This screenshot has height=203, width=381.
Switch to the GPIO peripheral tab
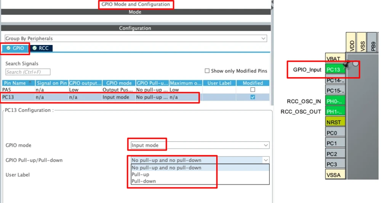[x=15, y=48]
